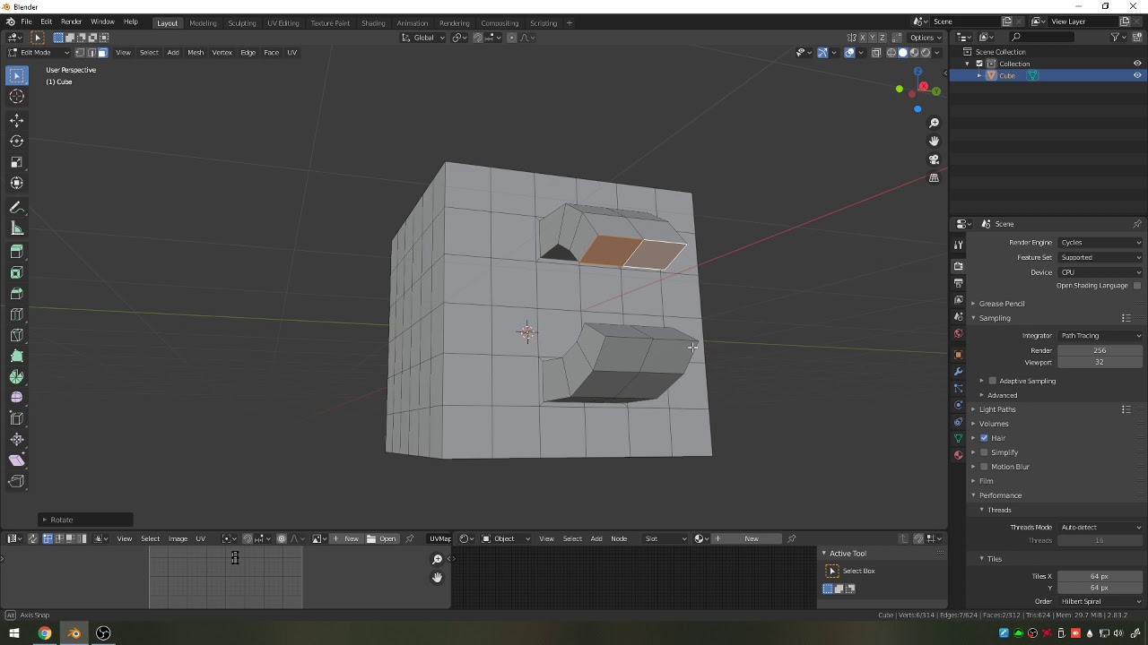Open the Render menu
The image size is (1148, 645).
point(72,21)
